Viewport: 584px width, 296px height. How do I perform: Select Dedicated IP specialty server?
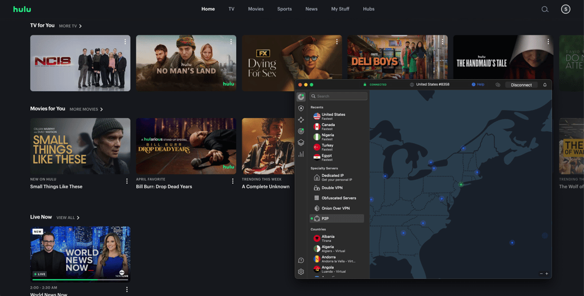[336, 177]
